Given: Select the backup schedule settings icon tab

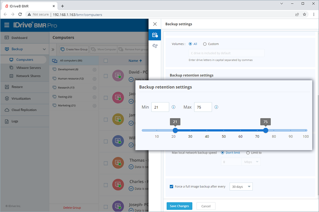Looking at the screenshot, I should coord(155,35).
